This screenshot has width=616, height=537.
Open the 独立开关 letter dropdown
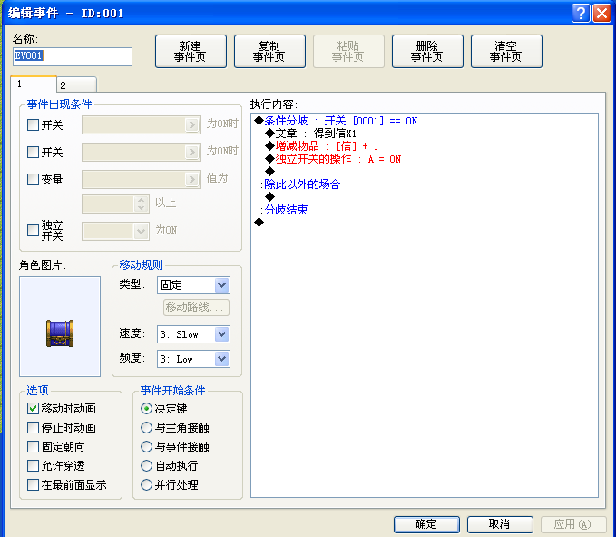pyautogui.click(x=115, y=231)
